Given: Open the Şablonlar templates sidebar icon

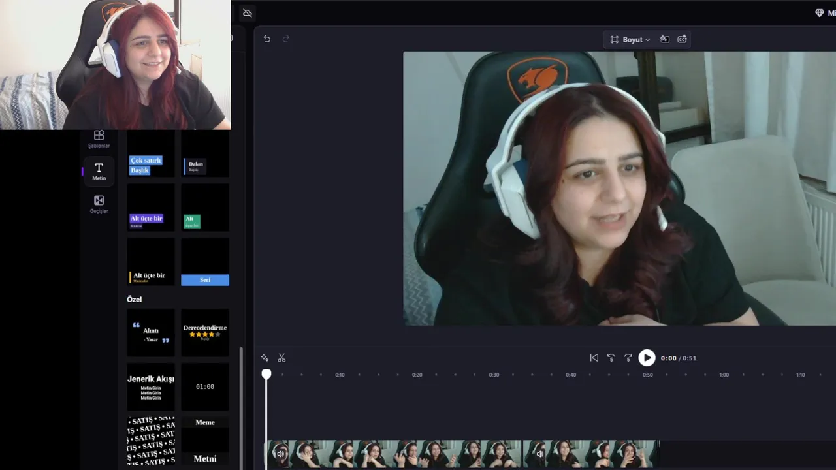Looking at the screenshot, I should [x=99, y=138].
